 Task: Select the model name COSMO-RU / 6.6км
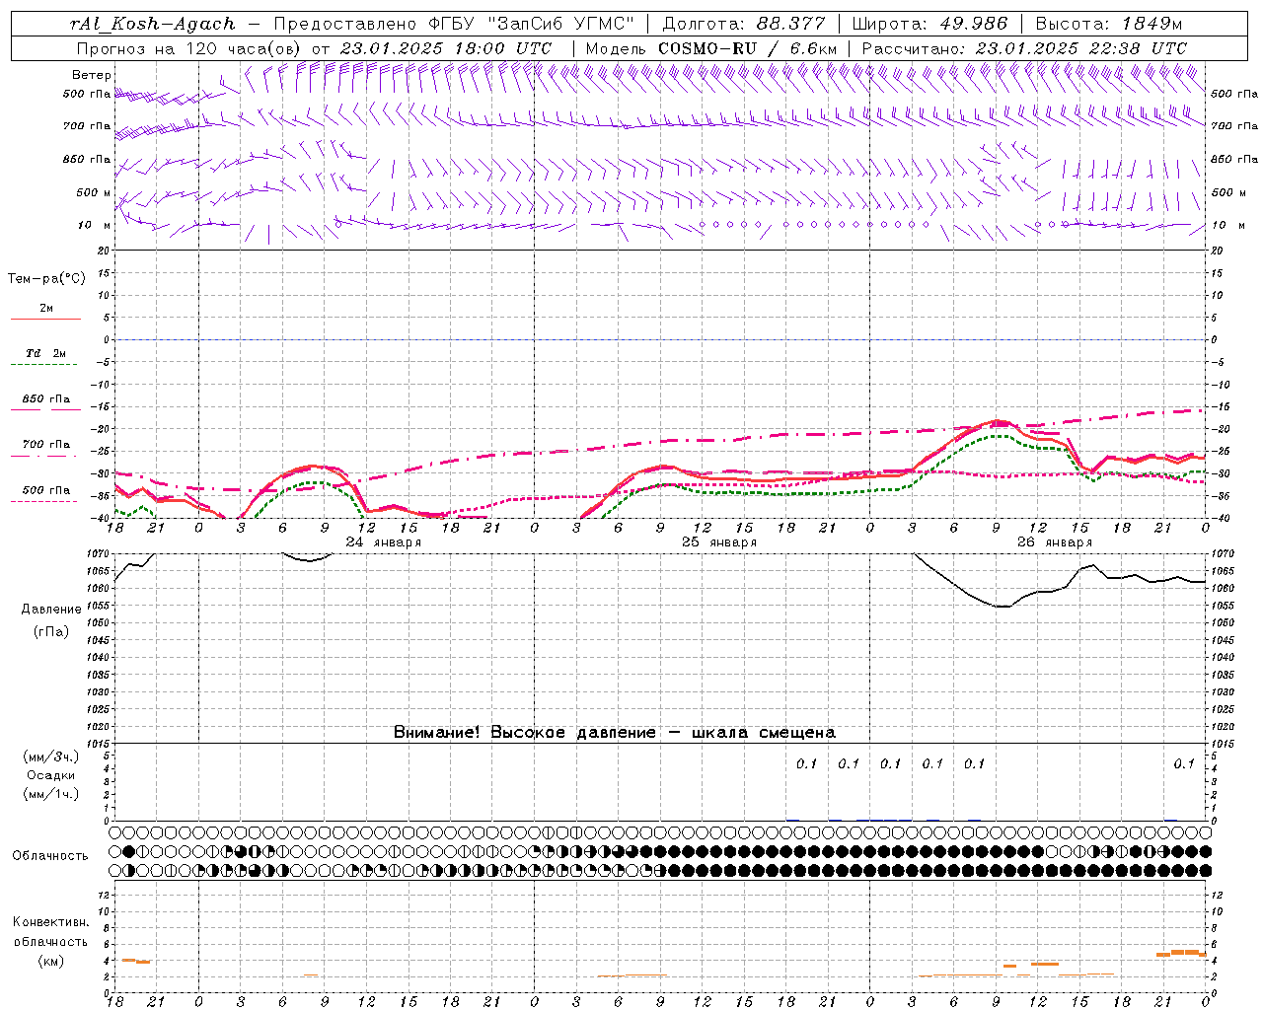748,48
